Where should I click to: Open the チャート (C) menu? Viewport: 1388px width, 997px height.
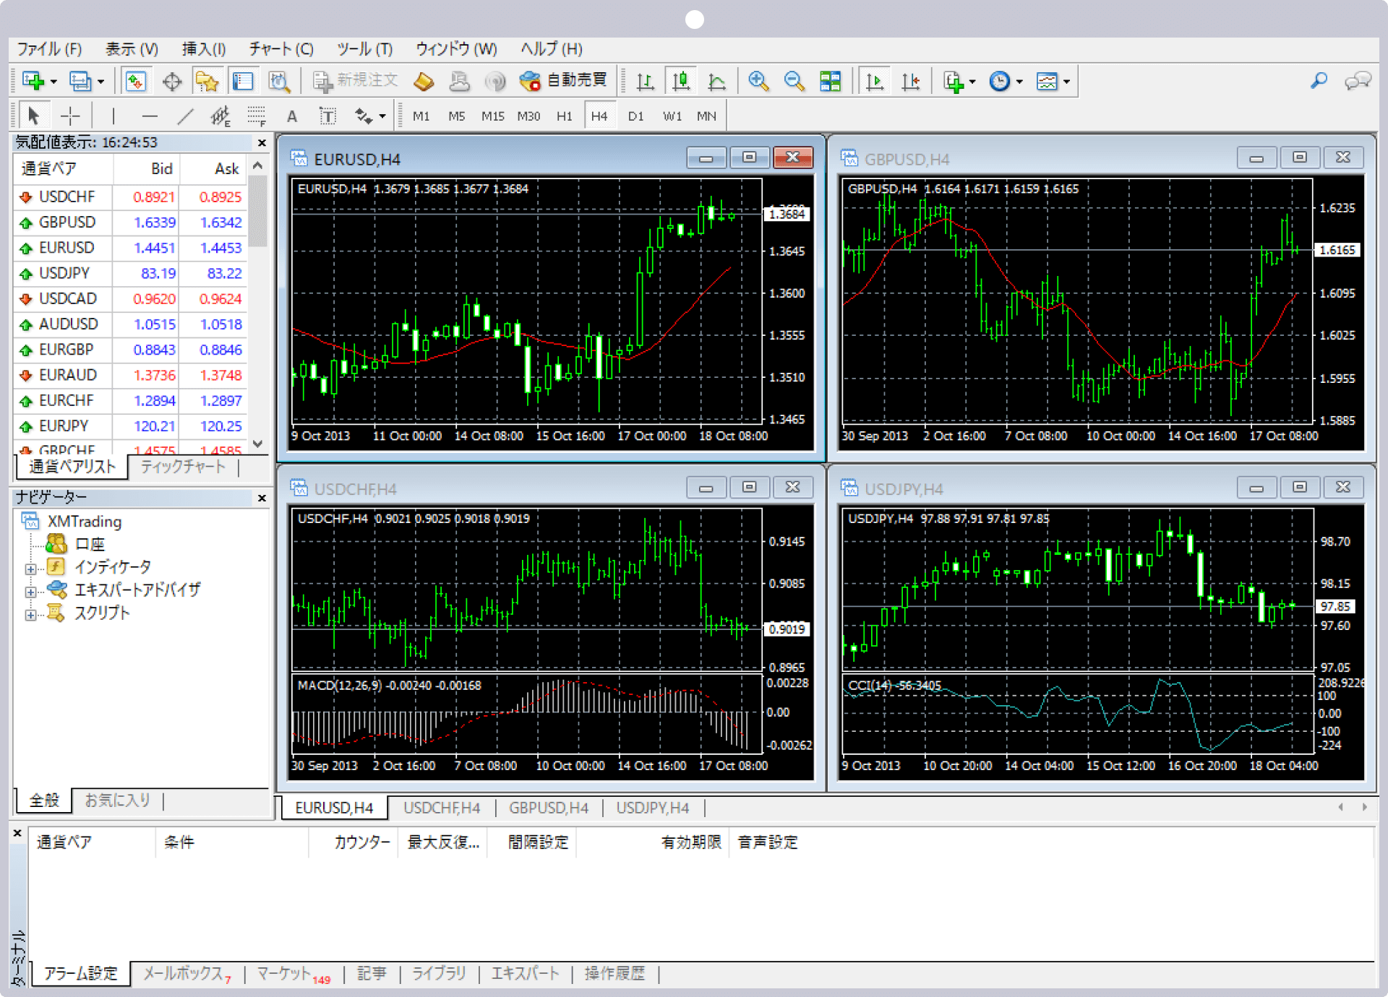280,48
